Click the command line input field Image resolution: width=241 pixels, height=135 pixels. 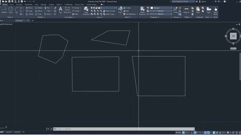coord(124,129)
